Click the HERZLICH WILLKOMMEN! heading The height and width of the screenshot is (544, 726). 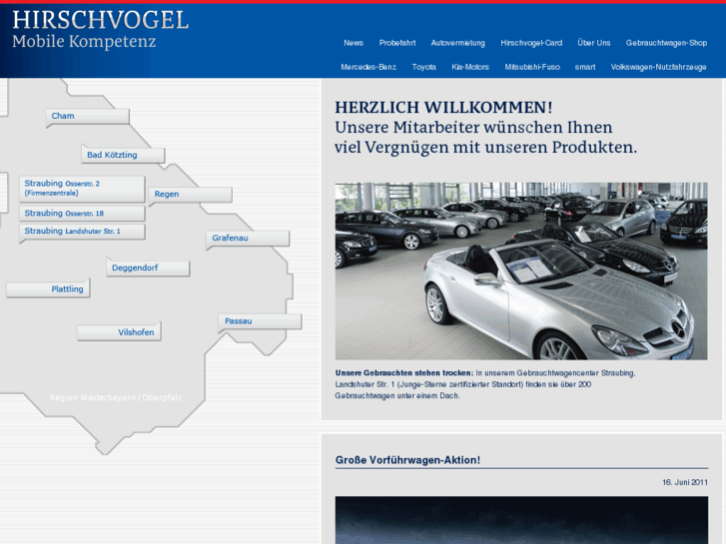point(443,108)
